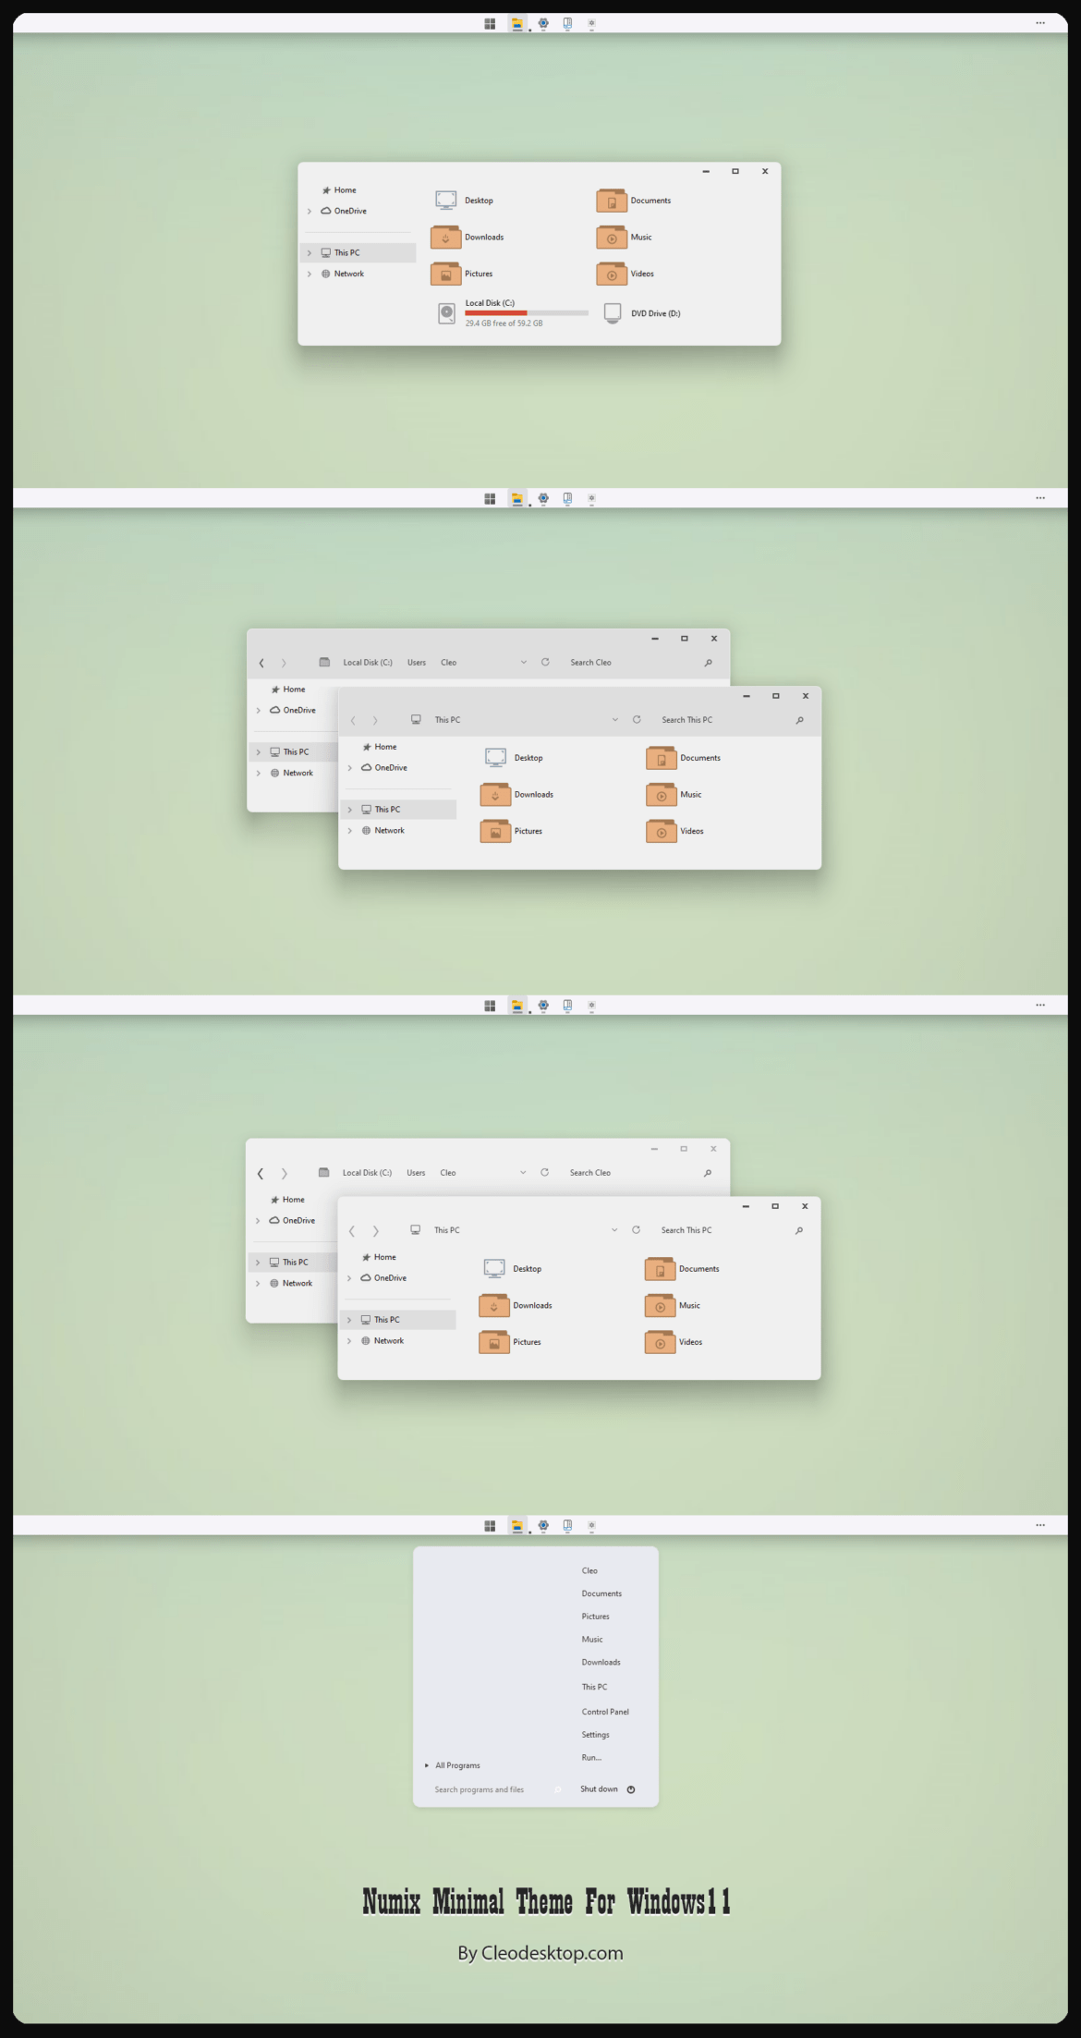The height and width of the screenshot is (2038, 1081).
Task: Click Start button on taskbar directly above start menu
Action: tap(490, 1526)
